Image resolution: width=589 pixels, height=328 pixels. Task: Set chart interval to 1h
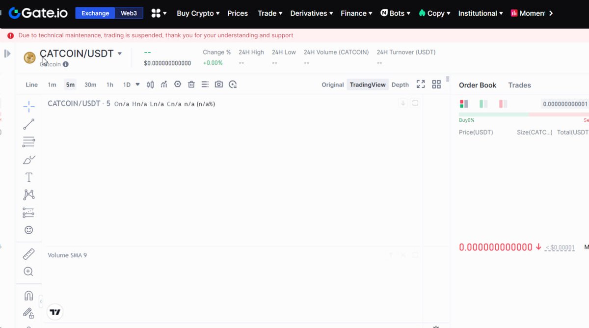110,84
